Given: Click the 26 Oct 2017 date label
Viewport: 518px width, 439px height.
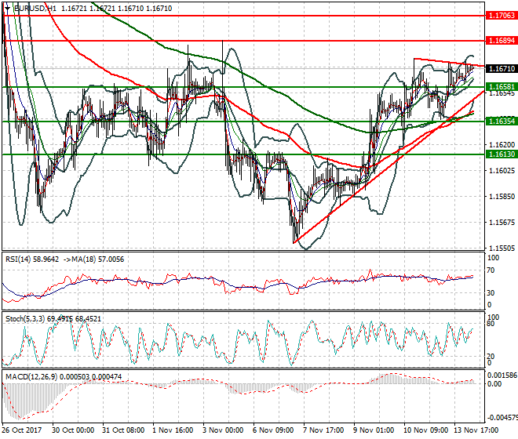Looking at the screenshot, I should tap(21, 430).
